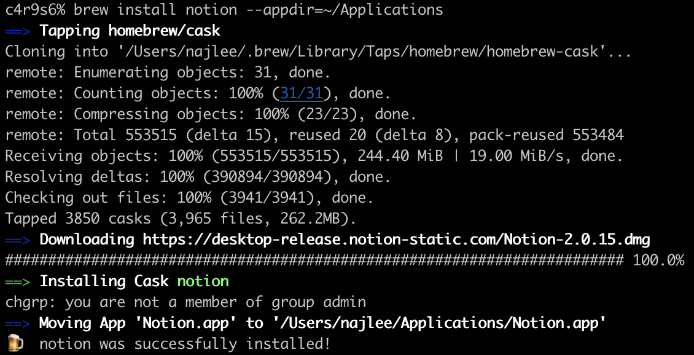The width and height of the screenshot is (694, 355).
Task: Click the 'Moving App Notion.app' line
Action: (x=322, y=322)
